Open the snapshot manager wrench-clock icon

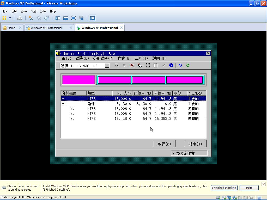click(46, 18)
